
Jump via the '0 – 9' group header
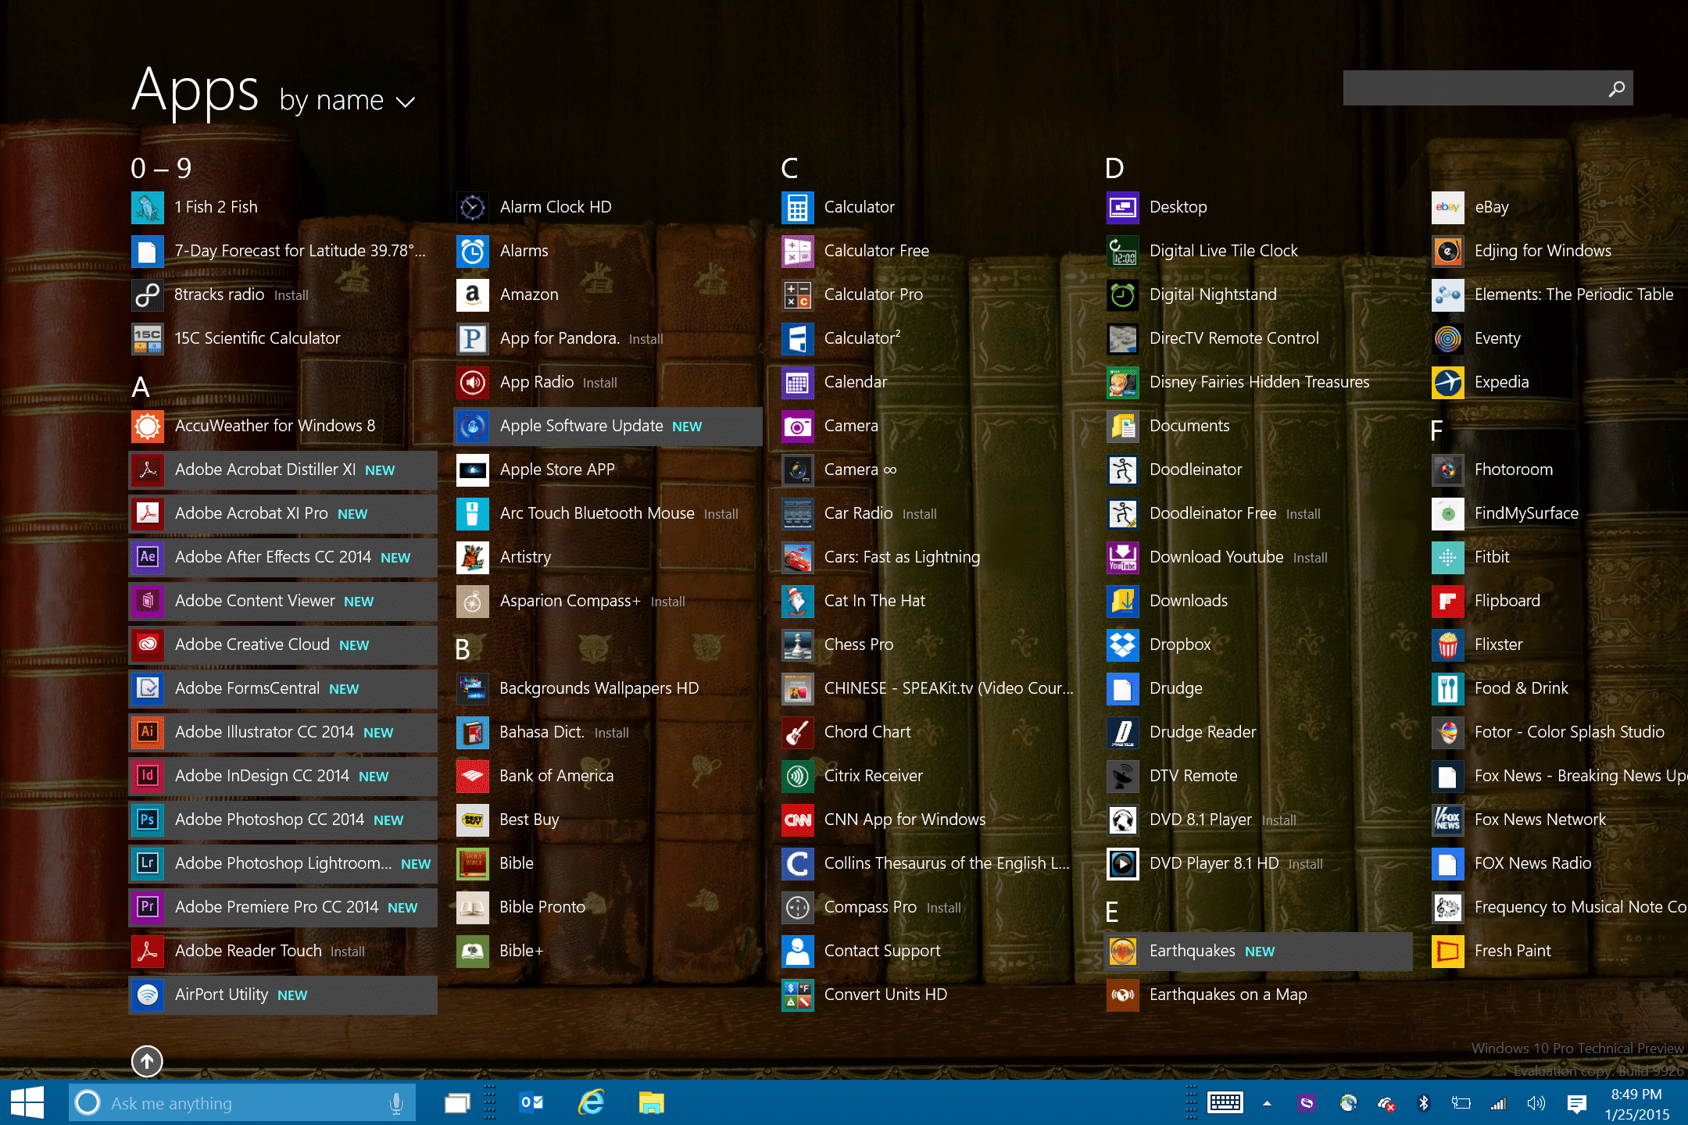pos(161,168)
